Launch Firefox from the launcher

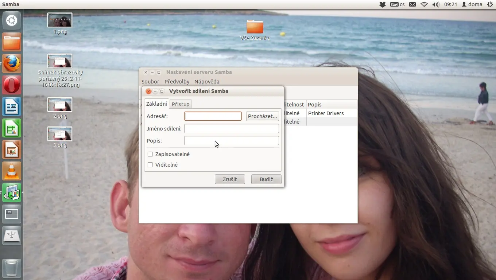[x=12, y=63]
